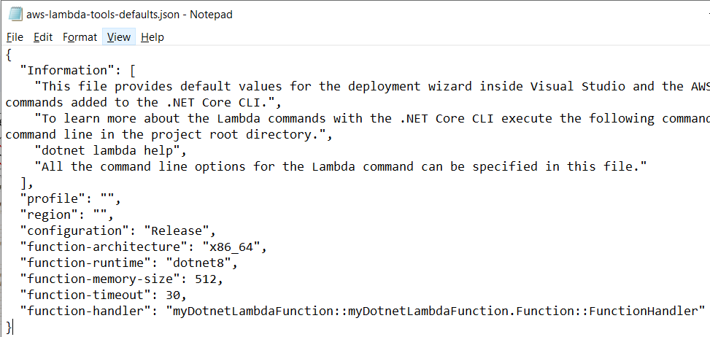The width and height of the screenshot is (710, 337).
Task: Place cursor in the empty "region" value
Action: (101, 215)
